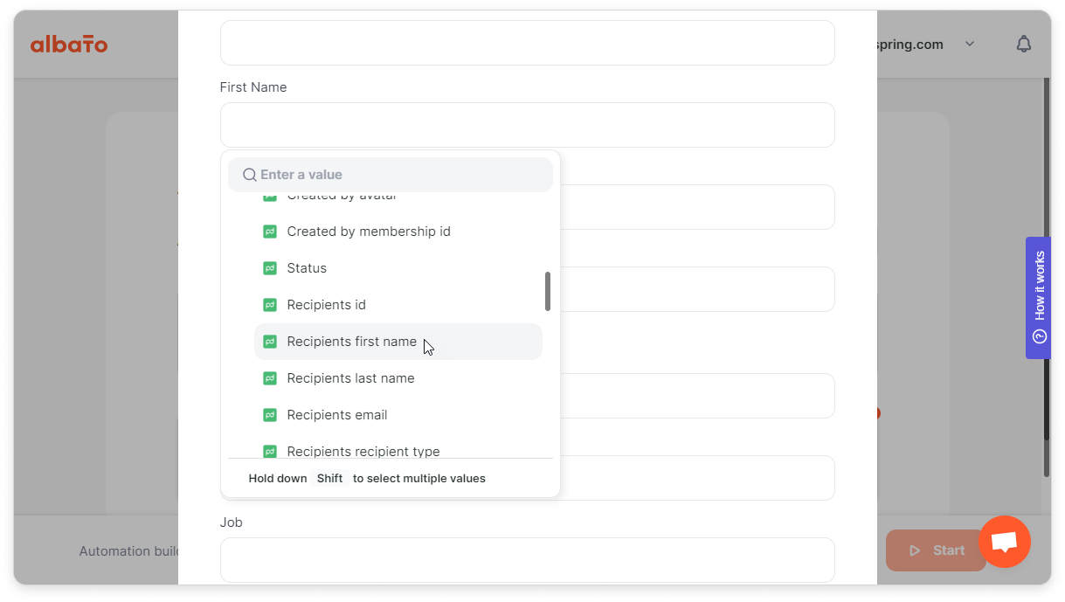Click the First Name input field
The height and width of the screenshot is (602, 1065).
pyautogui.click(x=528, y=125)
